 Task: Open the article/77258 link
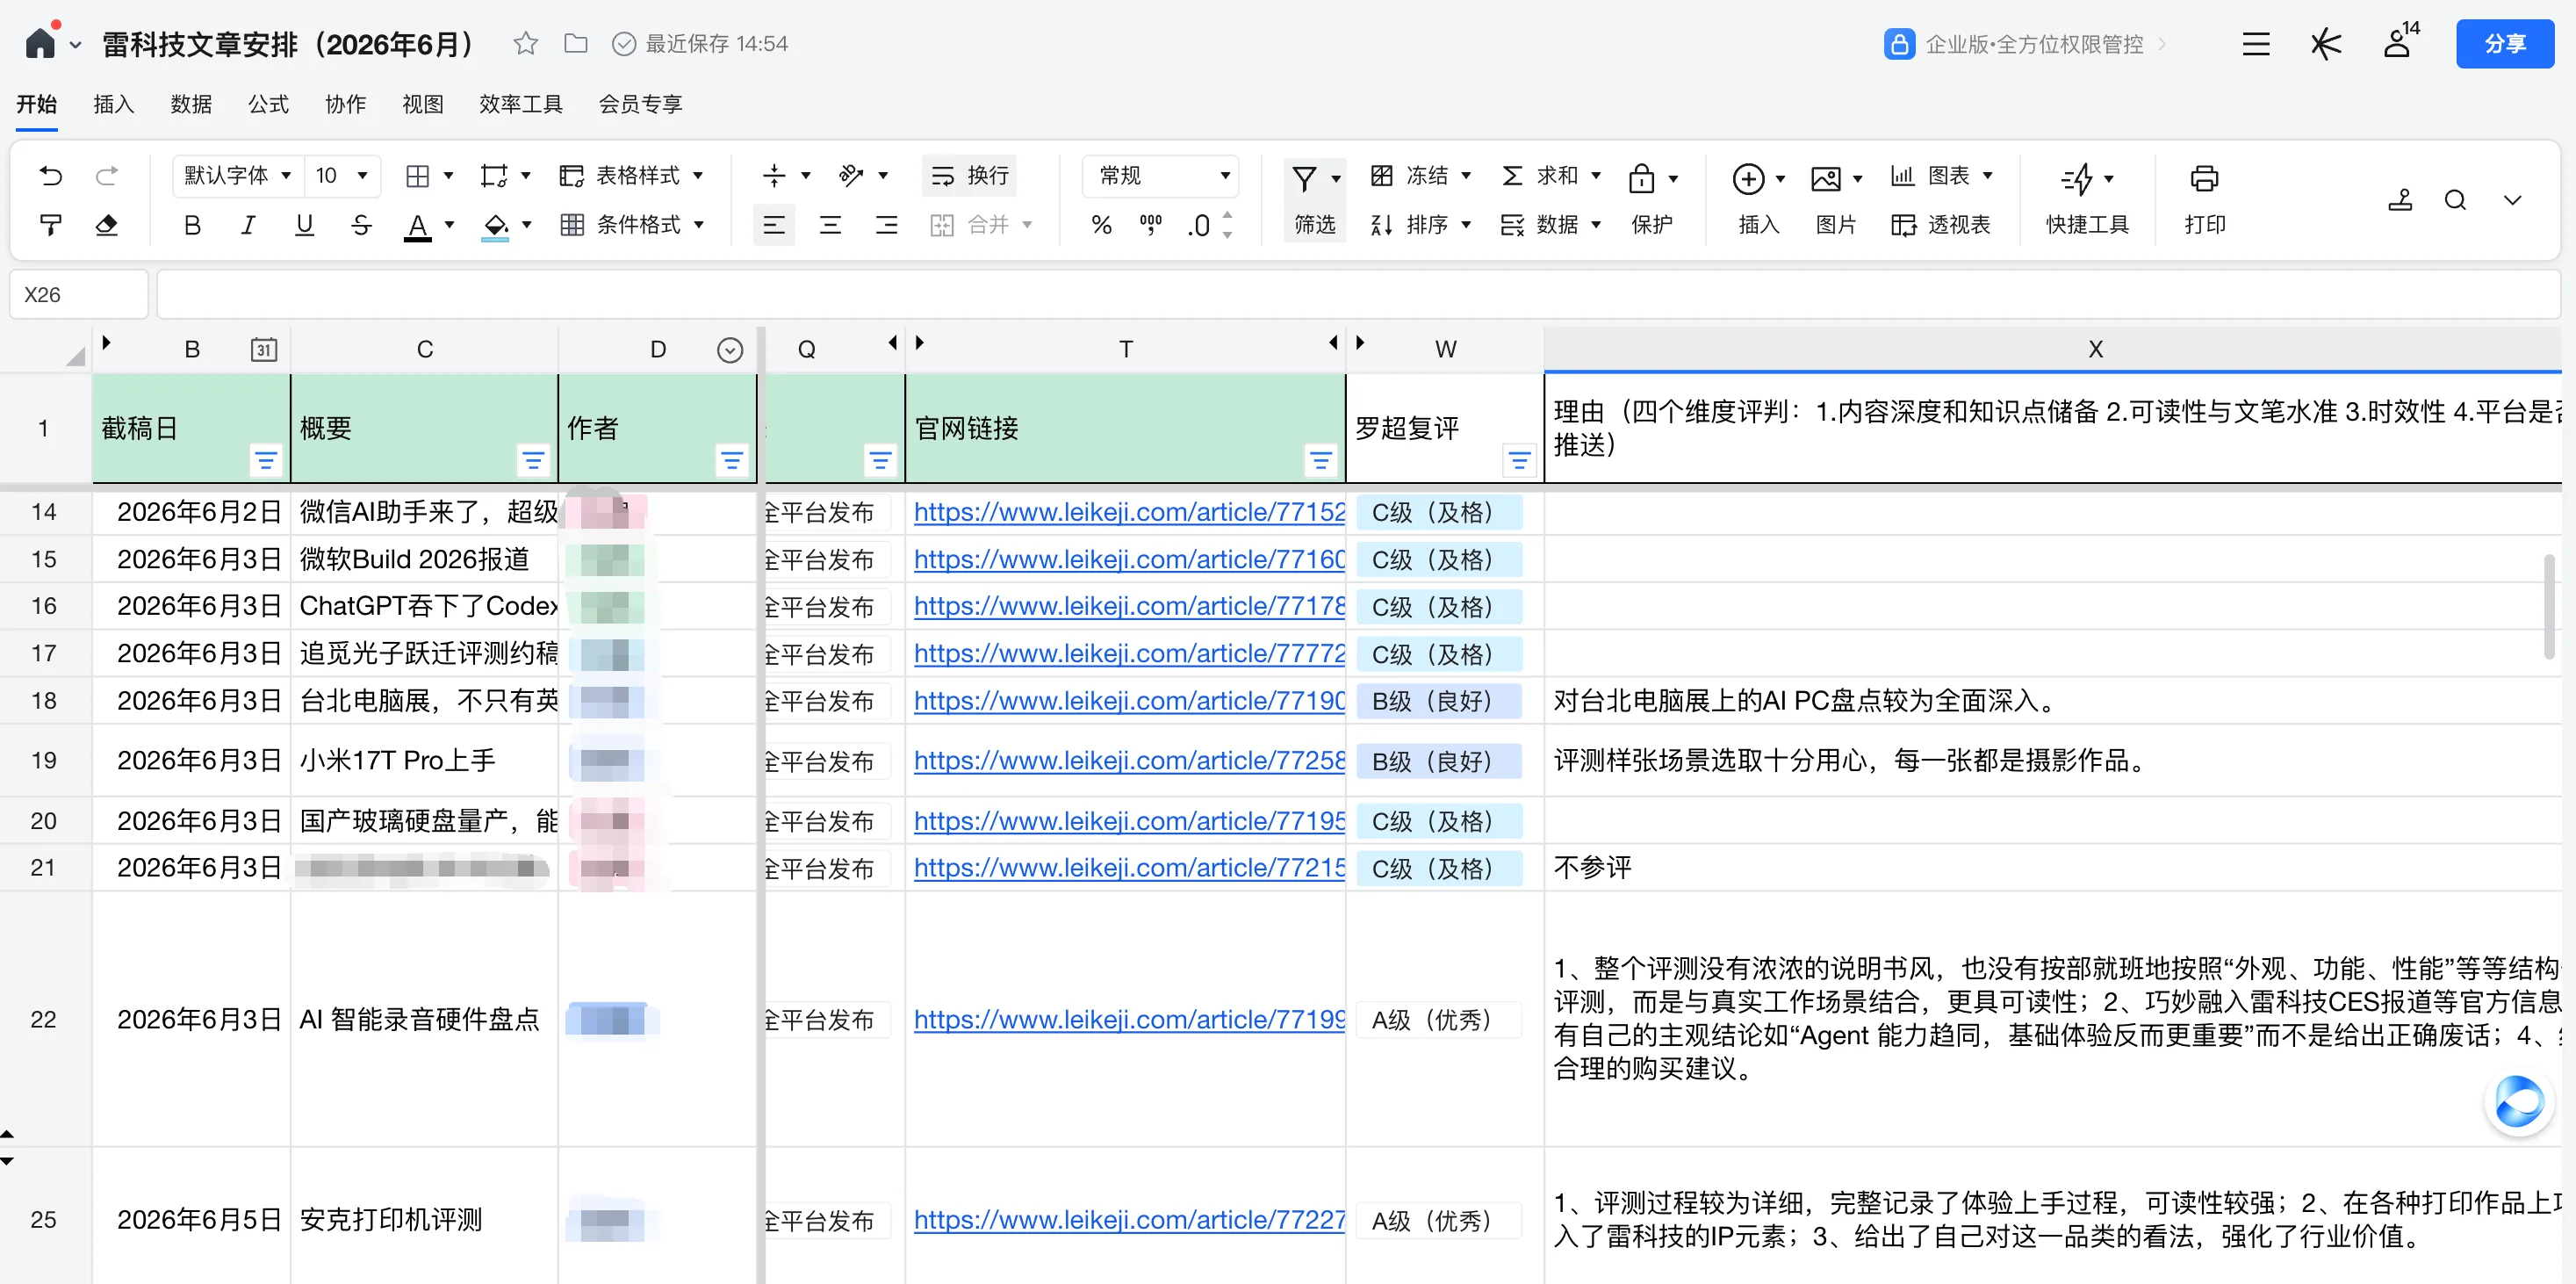(x=1129, y=761)
